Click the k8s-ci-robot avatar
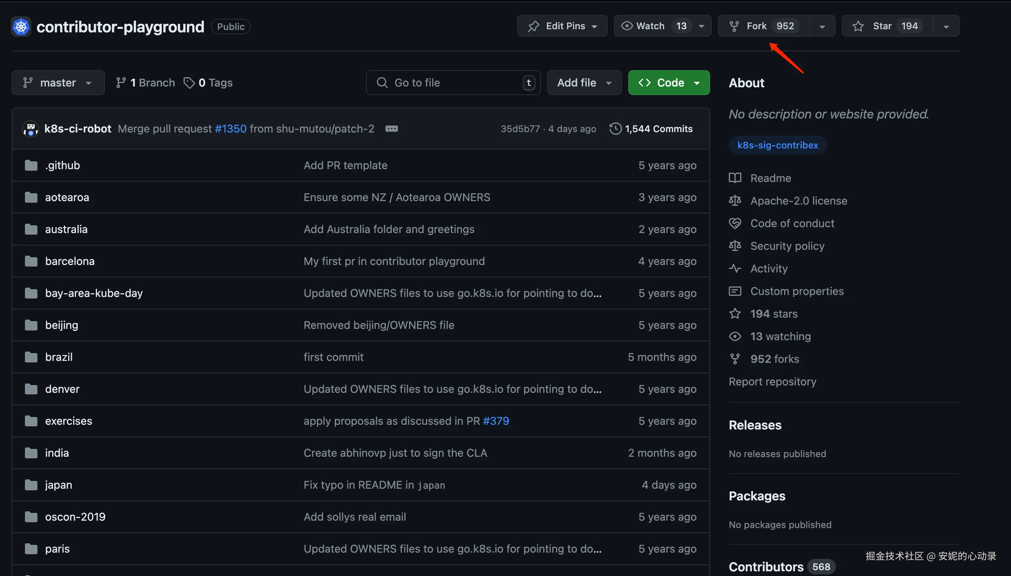 (30, 129)
